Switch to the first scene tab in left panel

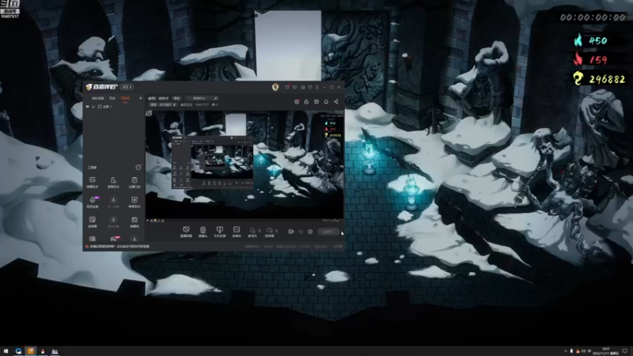pyautogui.click(x=97, y=98)
